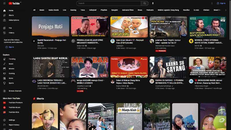
Task: Select the Music filter chip
Action: (42, 10)
